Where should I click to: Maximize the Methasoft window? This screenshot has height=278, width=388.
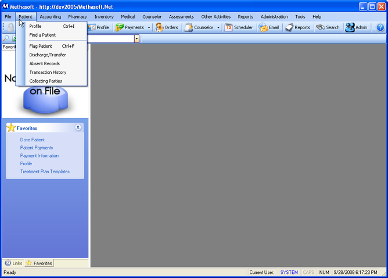click(x=372, y=7)
